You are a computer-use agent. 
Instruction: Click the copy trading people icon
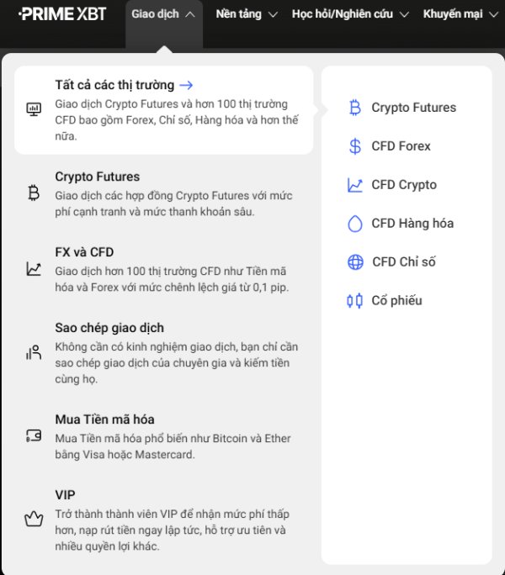pos(34,352)
